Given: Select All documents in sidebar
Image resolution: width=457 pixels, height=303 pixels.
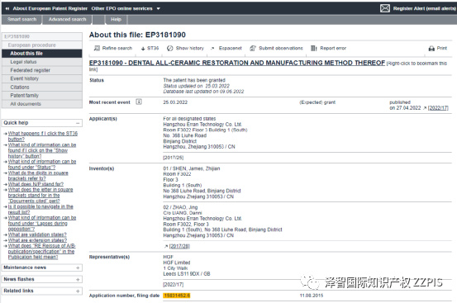Looking at the screenshot, I should point(42,104).
